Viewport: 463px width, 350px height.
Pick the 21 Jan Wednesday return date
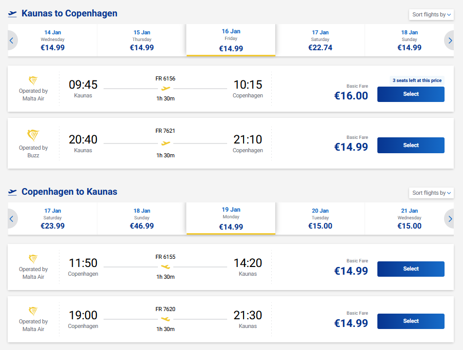(409, 219)
